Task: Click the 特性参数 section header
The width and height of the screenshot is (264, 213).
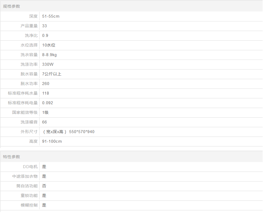Action: (11, 157)
